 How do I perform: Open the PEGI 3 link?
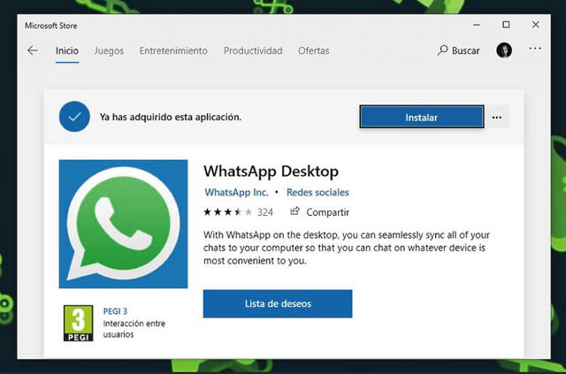click(115, 311)
